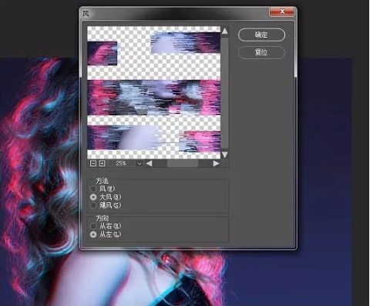Click the 复位 (Reset) button
The image size is (370, 306).
261,52
